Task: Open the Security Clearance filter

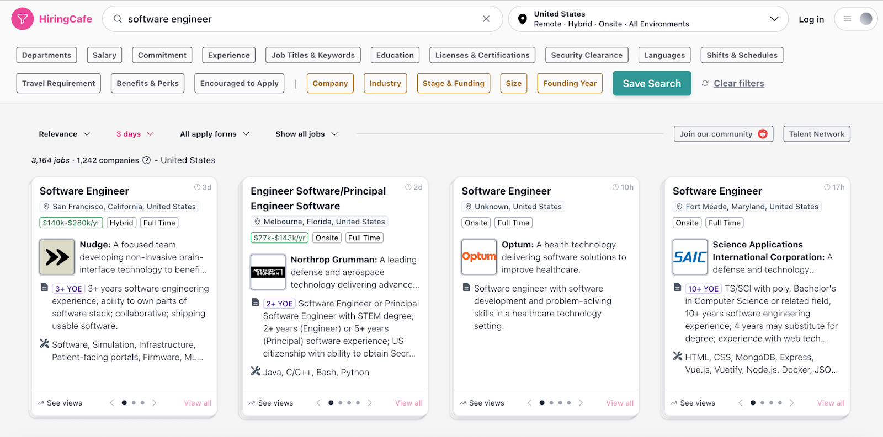Action: tap(587, 55)
